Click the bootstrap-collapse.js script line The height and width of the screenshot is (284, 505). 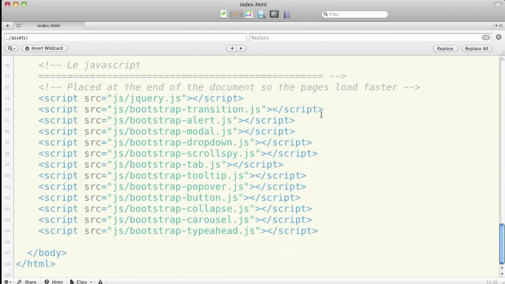pyautogui.click(x=175, y=209)
